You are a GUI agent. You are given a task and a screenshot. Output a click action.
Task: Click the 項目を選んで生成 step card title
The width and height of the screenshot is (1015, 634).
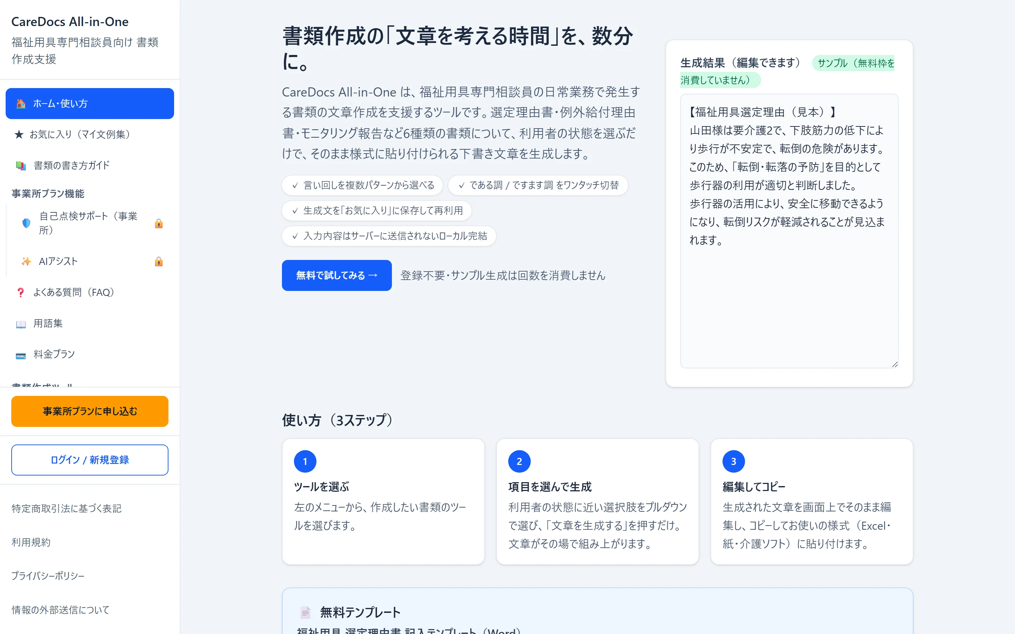pos(550,487)
